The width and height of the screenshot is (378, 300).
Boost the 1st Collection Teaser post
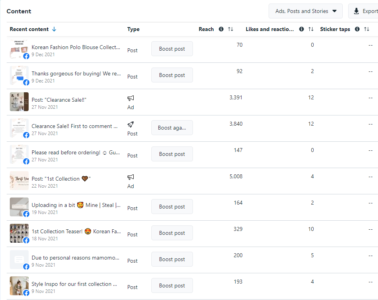pyautogui.click(x=172, y=233)
